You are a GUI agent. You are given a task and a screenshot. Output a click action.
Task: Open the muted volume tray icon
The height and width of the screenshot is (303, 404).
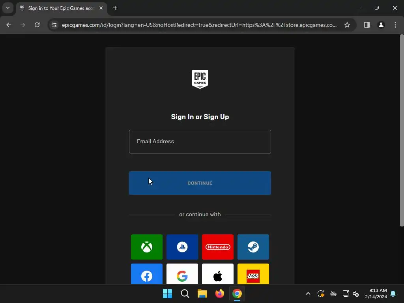356,294
